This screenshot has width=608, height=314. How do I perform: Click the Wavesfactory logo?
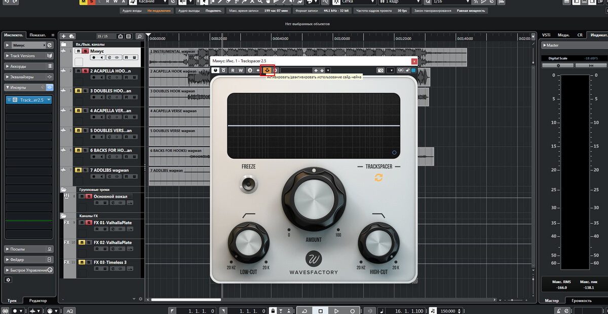(x=314, y=259)
